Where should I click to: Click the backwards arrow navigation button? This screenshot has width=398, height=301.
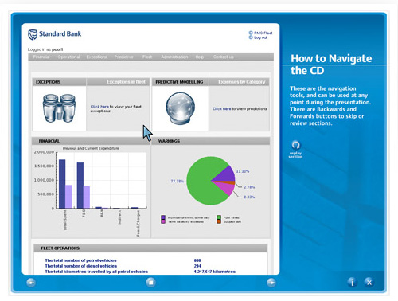(x=31, y=283)
